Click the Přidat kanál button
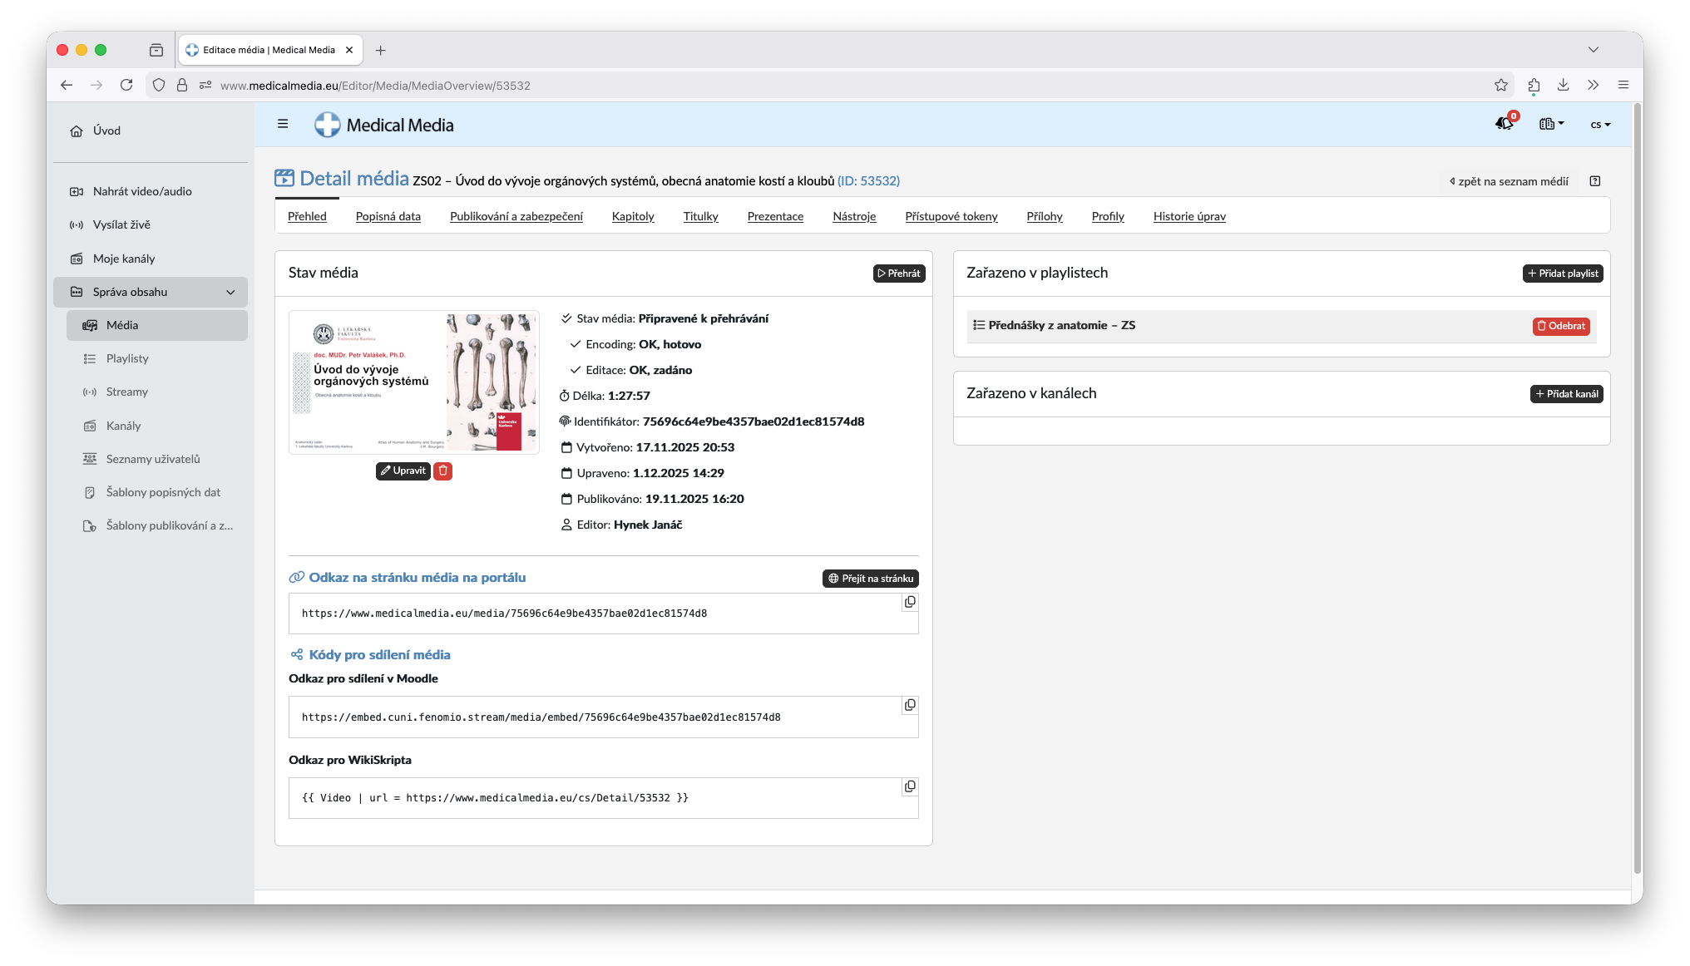Screen dimensions: 1690x966 1566,394
